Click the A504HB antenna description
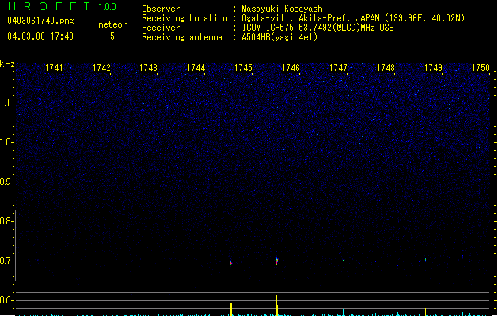The width and height of the screenshot is (498, 316). pyautogui.click(x=279, y=37)
